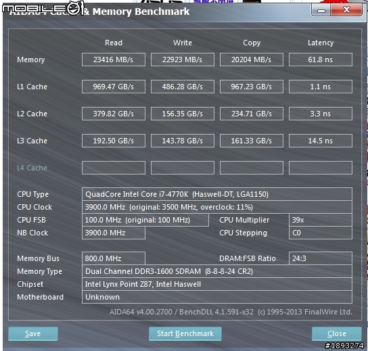Click the Save button
This screenshot has height=351, width=368.
(x=33, y=333)
